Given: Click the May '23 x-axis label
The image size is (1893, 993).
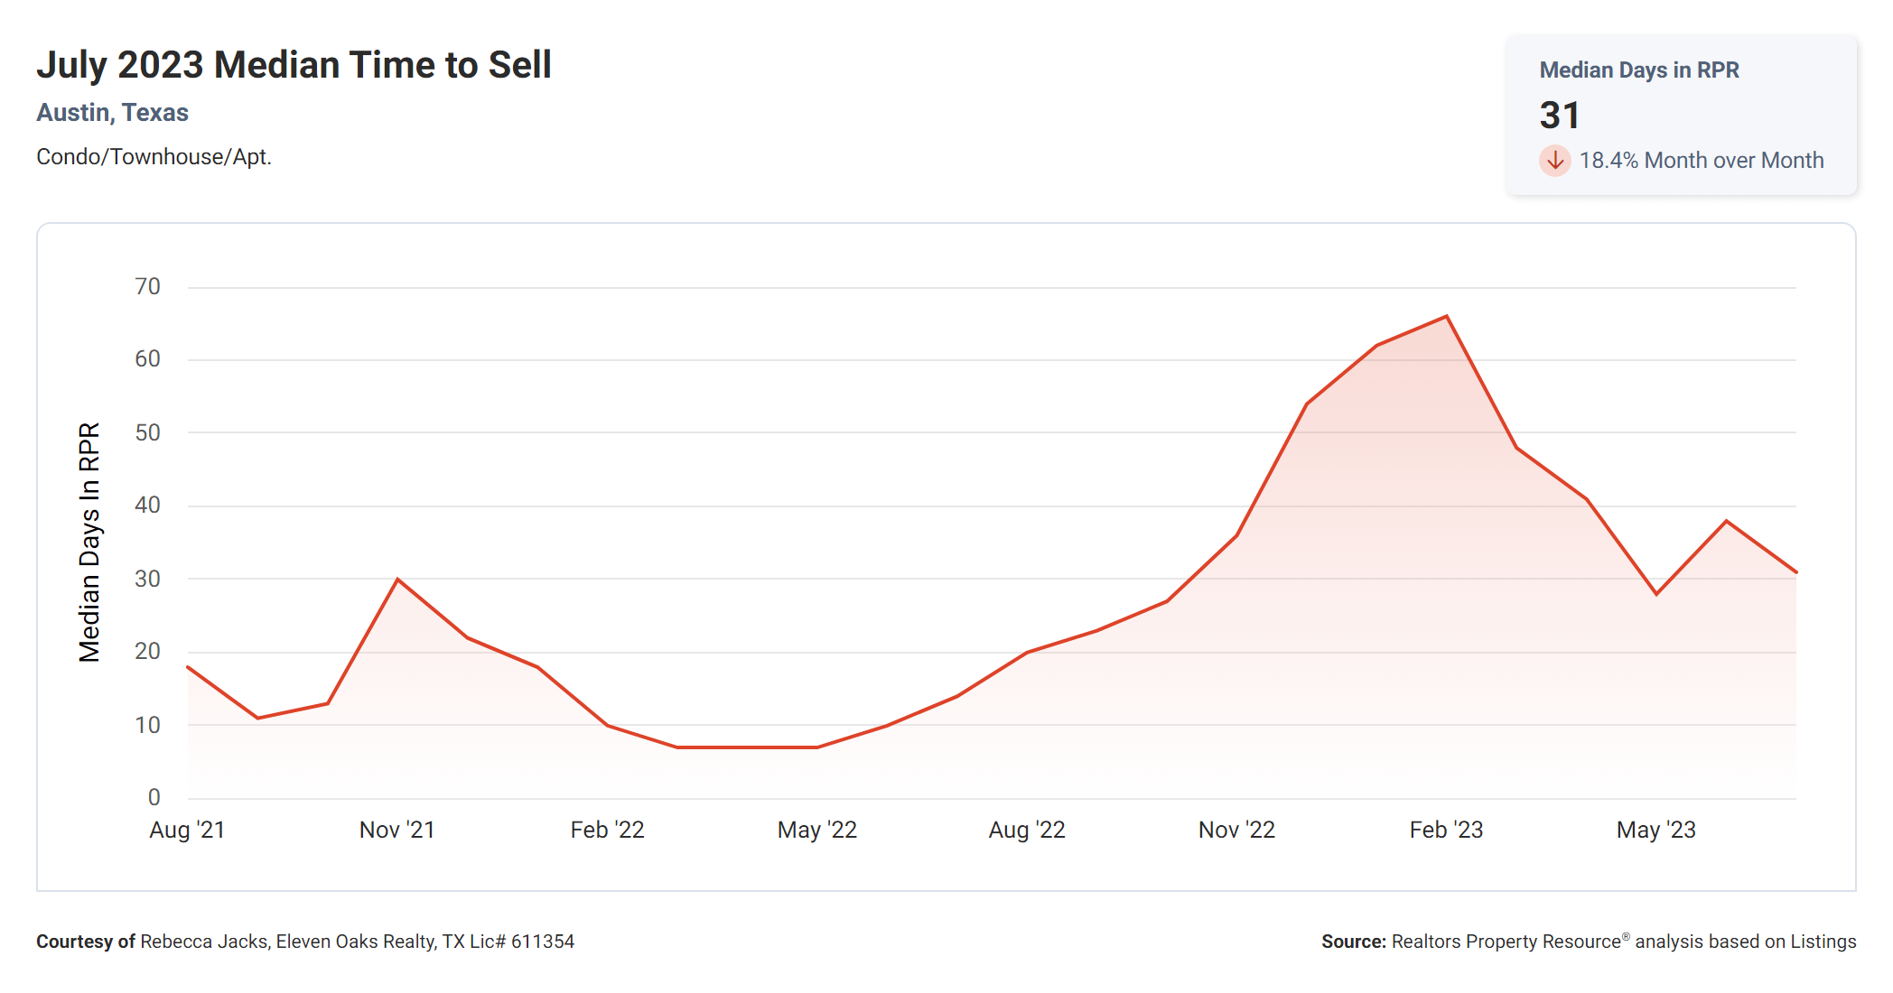Looking at the screenshot, I should click(x=1655, y=830).
